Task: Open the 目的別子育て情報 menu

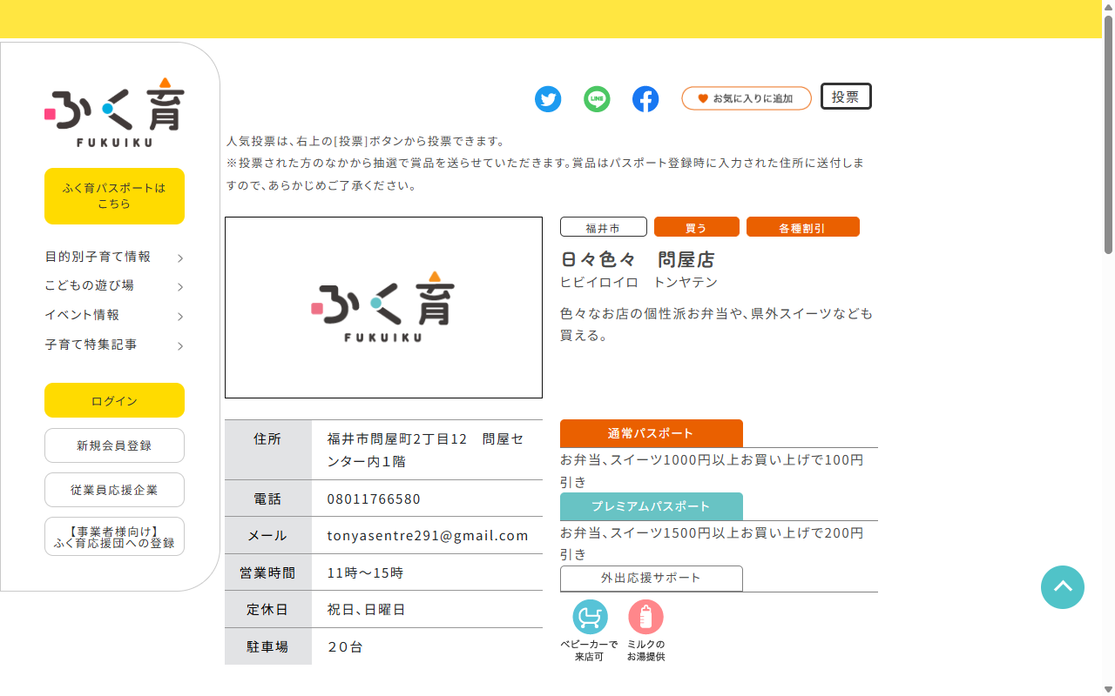Action: [x=98, y=257]
